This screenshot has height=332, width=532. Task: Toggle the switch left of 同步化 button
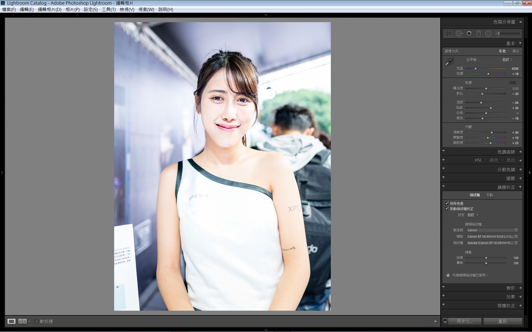click(445, 321)
